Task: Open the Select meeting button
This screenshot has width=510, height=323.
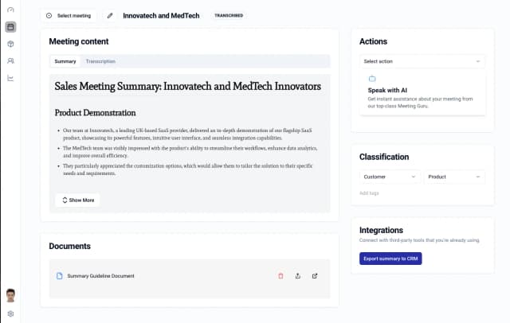Action: point(69,16)
